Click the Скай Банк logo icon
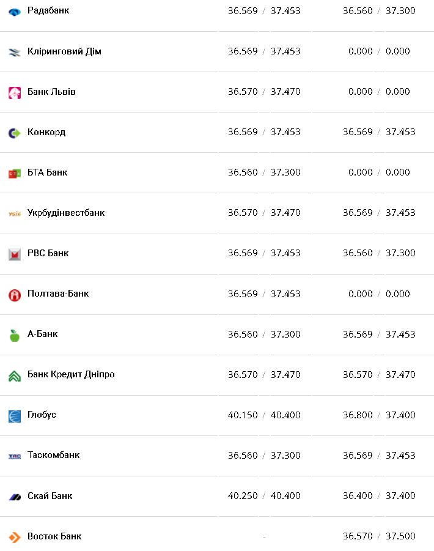Image resolution: width=434 pixels, height=551 pixels. point(15,497)
